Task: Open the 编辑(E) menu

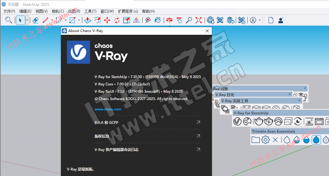Action: click(25, 11)
